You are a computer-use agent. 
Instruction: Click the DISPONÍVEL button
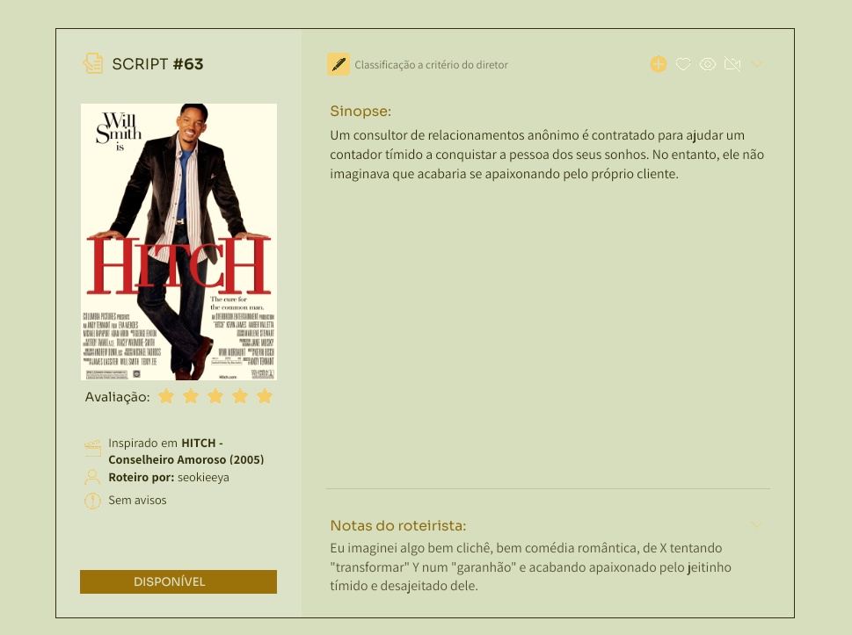point(178,581)
